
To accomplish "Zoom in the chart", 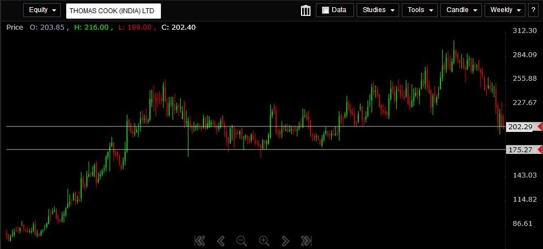I will coord(264,240).
